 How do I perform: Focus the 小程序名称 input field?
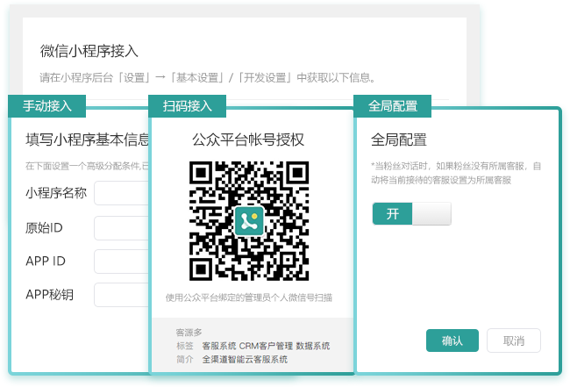(x=122, y=193)
